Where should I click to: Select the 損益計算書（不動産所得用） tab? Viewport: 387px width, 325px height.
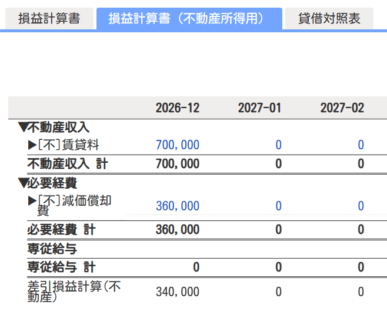[x=189, y=19]
